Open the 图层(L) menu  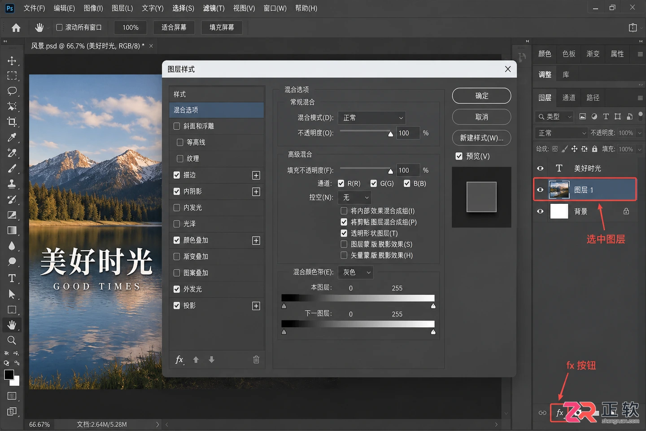click(x=122, y=8)
